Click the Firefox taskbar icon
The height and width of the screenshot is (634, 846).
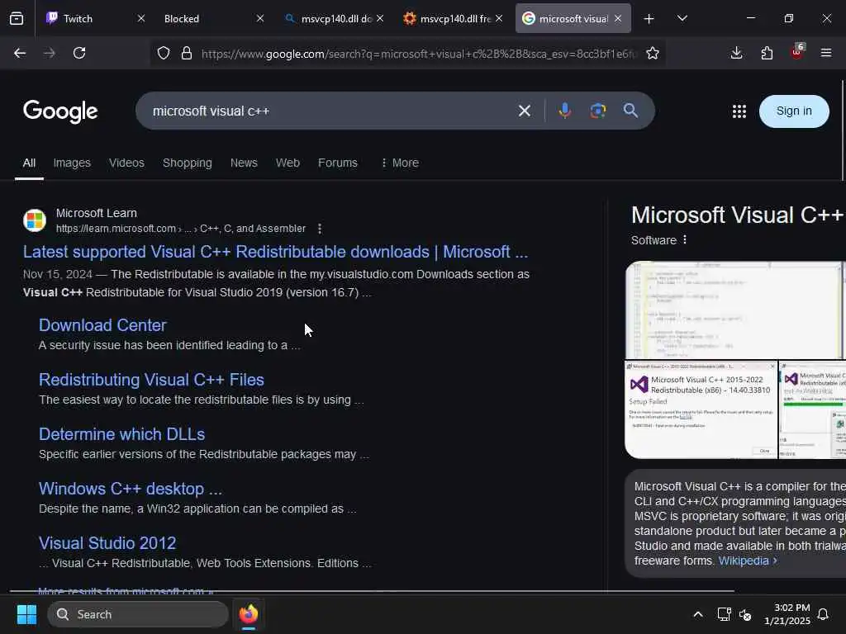pos(249,614)
